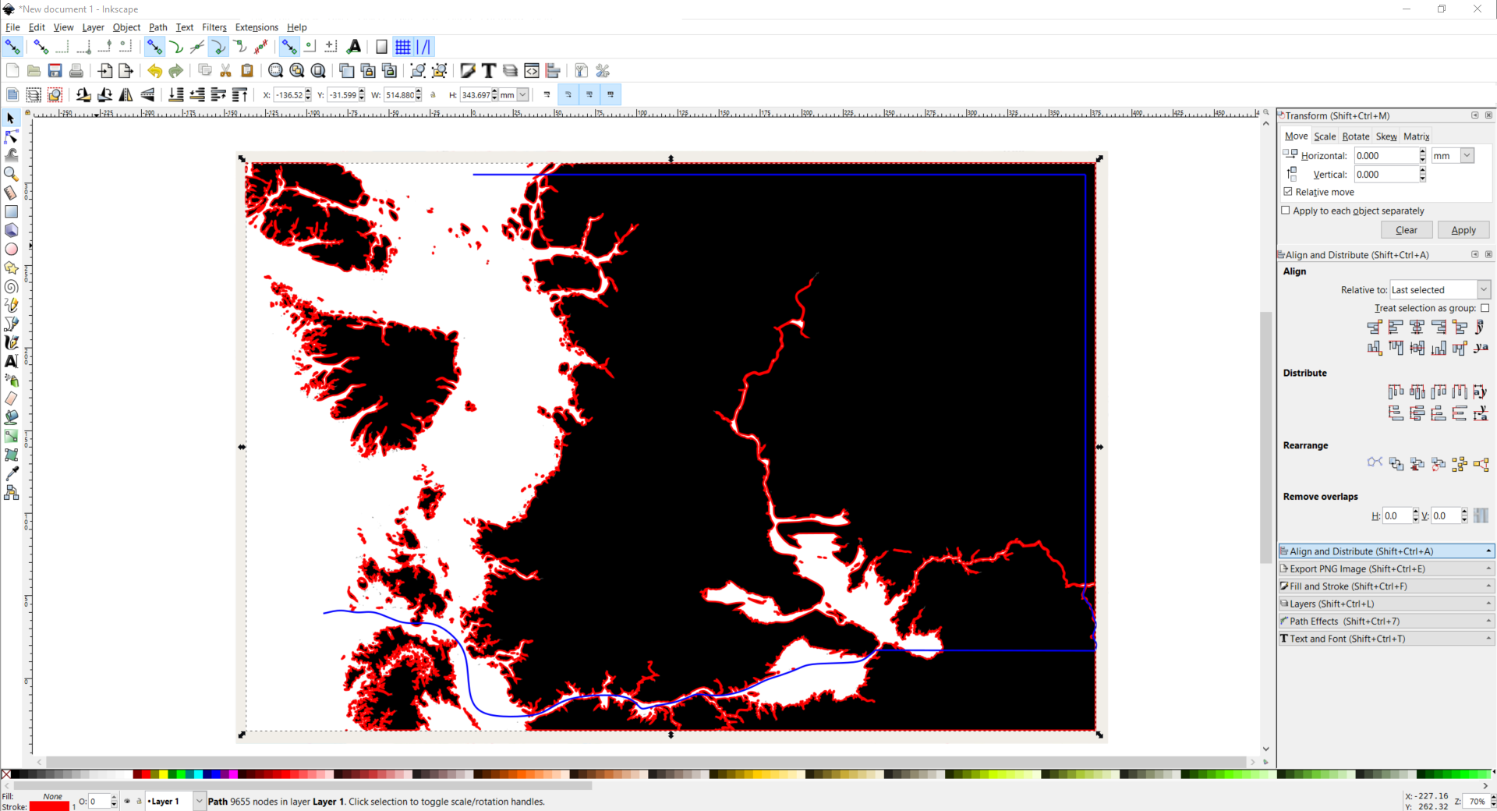Image resolution: width=1497 pixels, height=811 pixels.
Task: Open the Layer menu
Action: coord(93,27)
